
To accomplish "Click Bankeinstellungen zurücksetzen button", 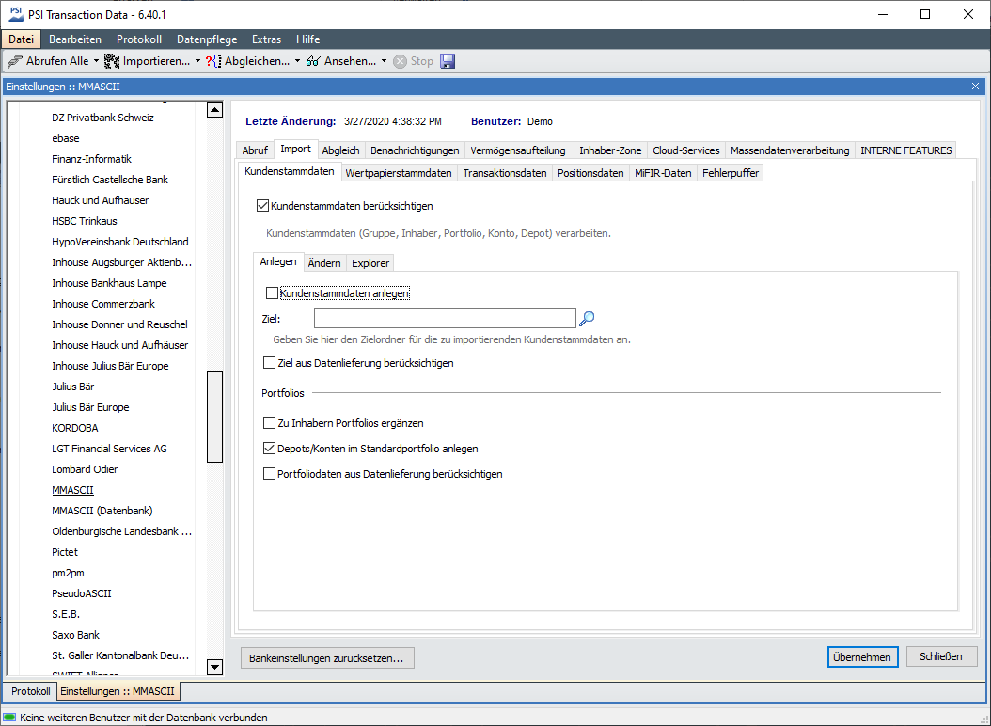I will click(x=327, y=658).
